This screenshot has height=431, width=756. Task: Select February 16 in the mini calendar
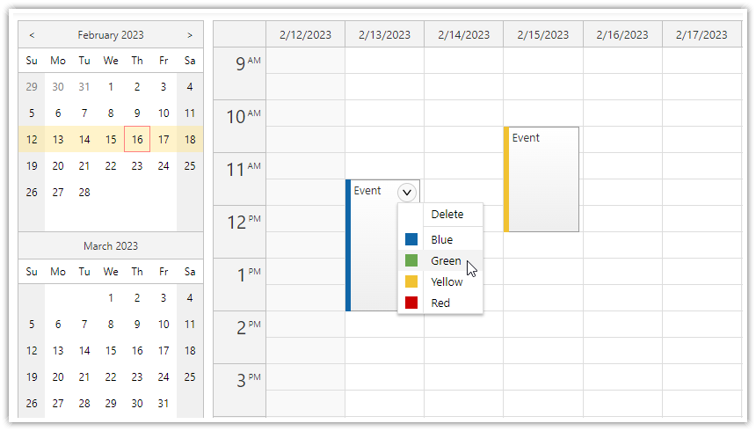click(137, 140)
